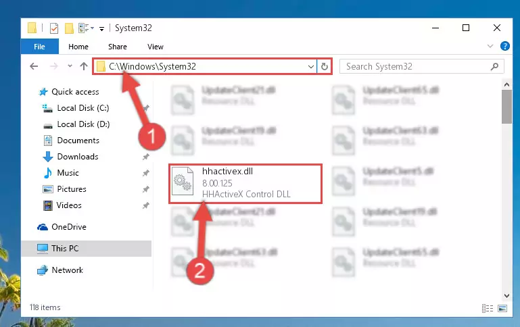Click the Search System32 box

click(x=421, y=66)
